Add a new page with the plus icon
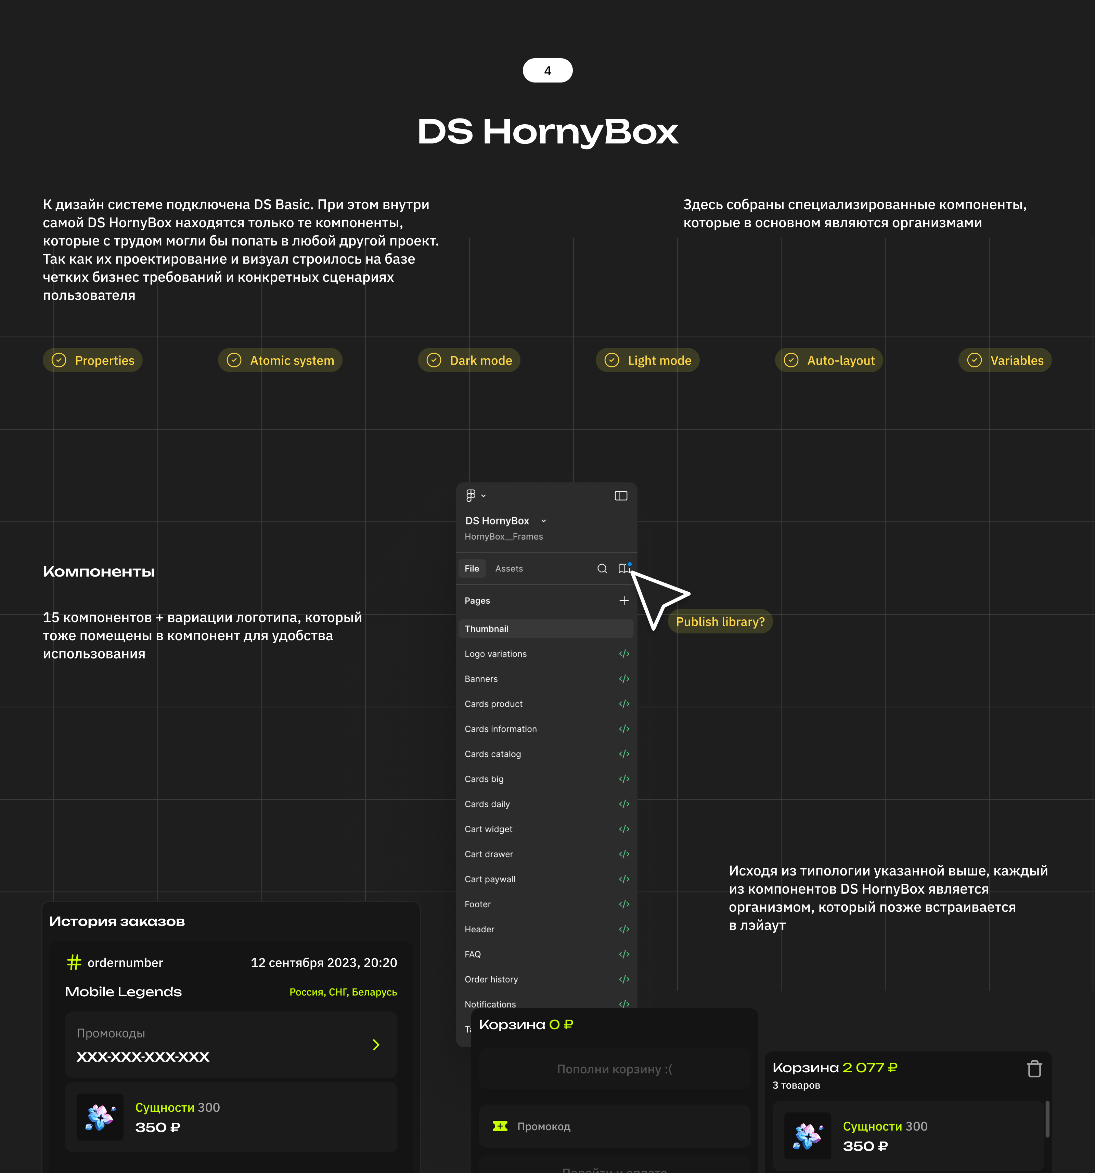 (x=624, y=600)
